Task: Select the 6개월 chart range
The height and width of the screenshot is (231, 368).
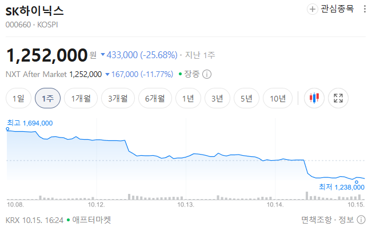Action: tap(155, 98)
